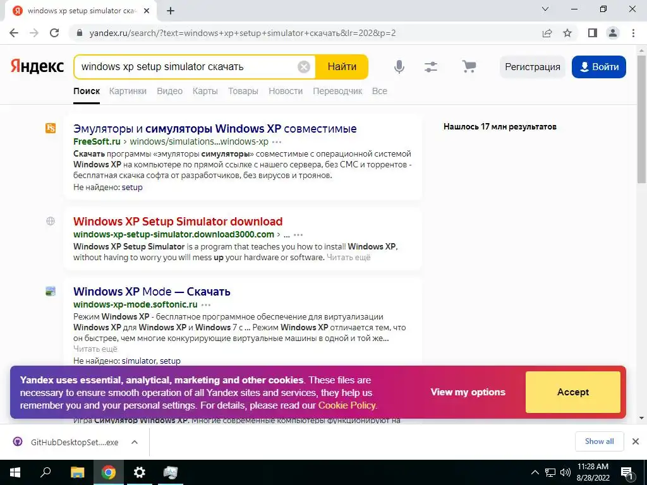Open the notification center icon
Screen dimensions: 647x485
[627, 472]
